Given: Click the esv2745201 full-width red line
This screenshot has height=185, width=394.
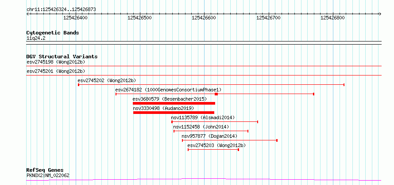Looking at the screenshot, I should click(x=204, y=75).
